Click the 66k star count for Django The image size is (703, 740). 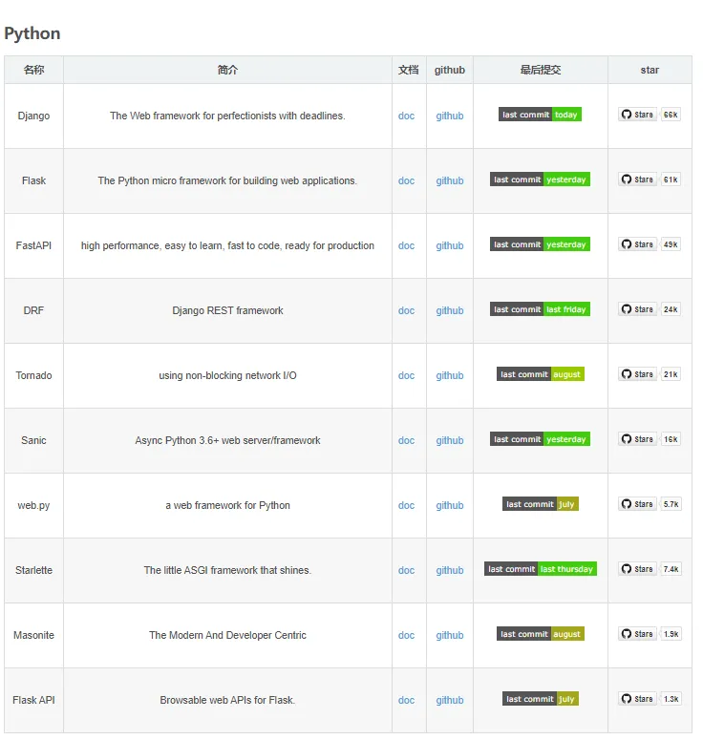(671, 115)
